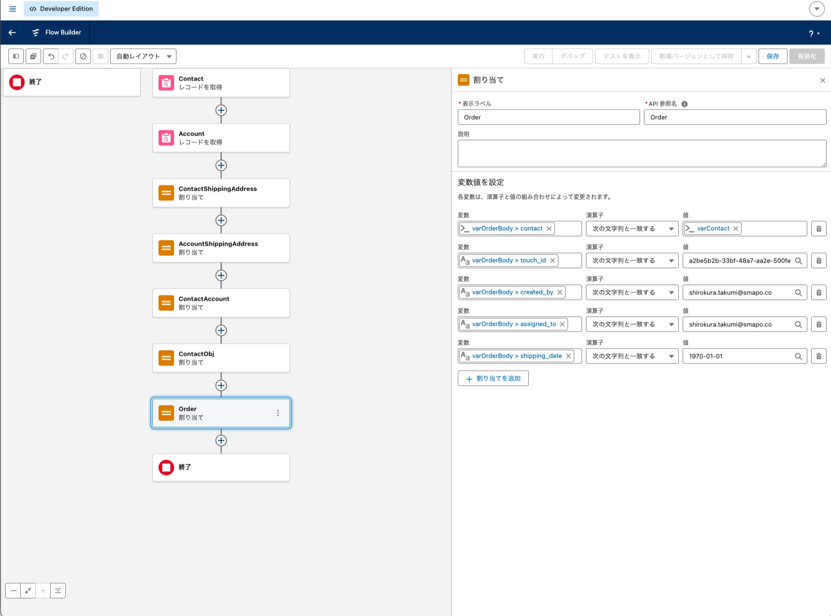The image size is (831, 616).
Task: Open the help menu question mark
Action: [814, 33]
